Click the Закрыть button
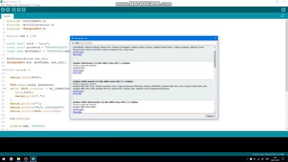 pyautogui.click(x=210, y=116)
